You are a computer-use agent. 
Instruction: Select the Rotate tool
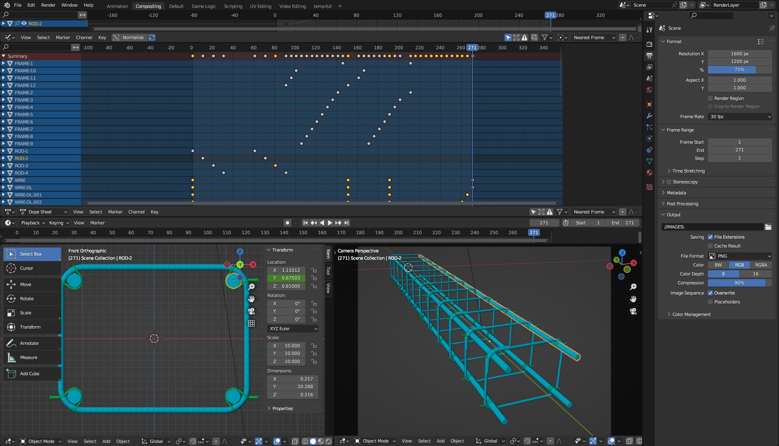coord(32,299)
